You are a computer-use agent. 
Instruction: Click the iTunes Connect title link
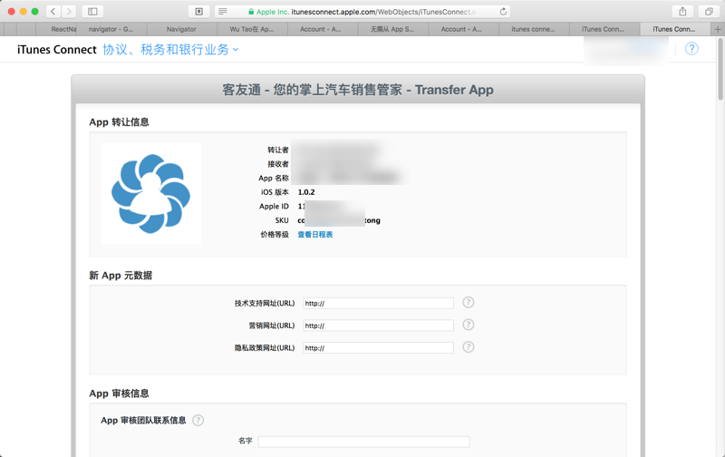click(57, 50)
